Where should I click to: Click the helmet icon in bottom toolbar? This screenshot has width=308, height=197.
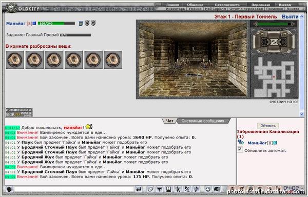(x=217, y=189)
